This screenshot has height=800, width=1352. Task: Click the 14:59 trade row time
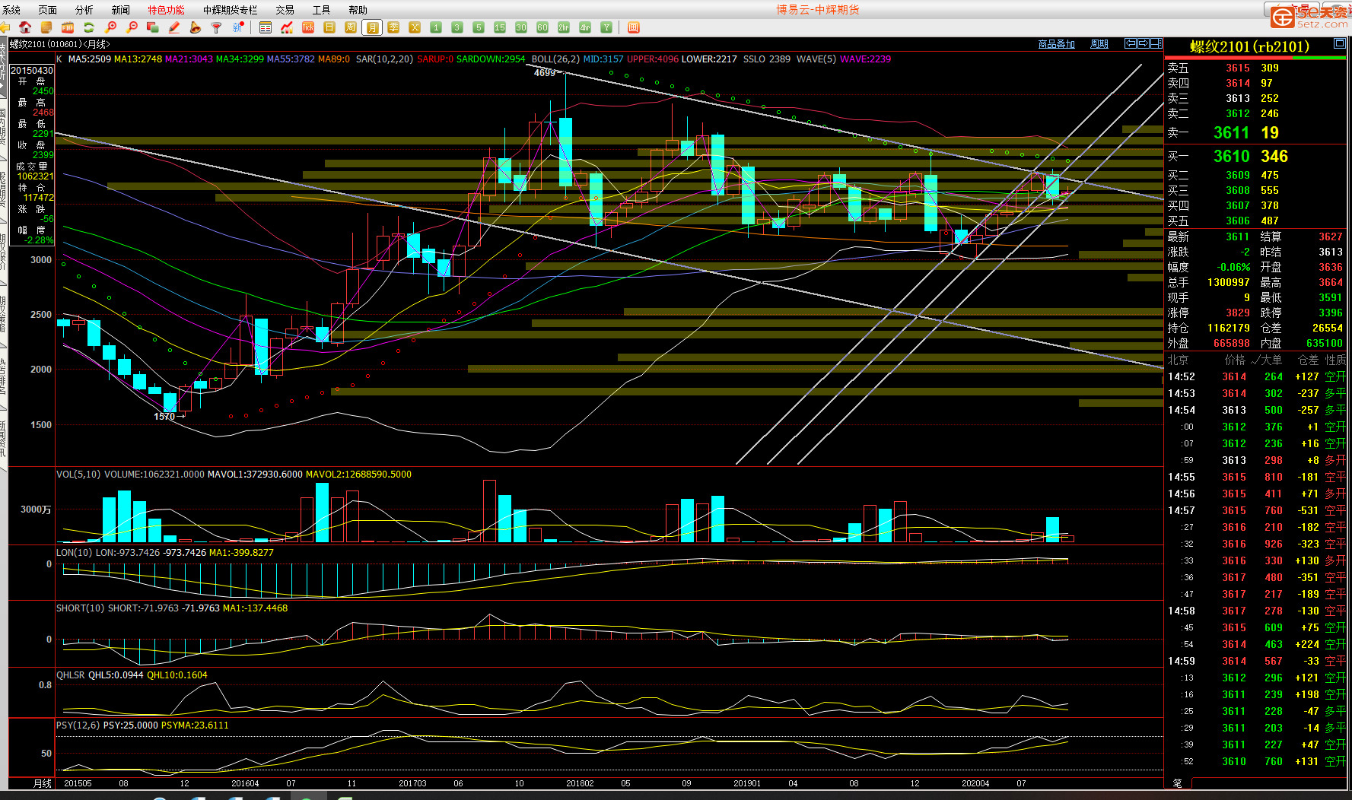[x=1182, y=661]
